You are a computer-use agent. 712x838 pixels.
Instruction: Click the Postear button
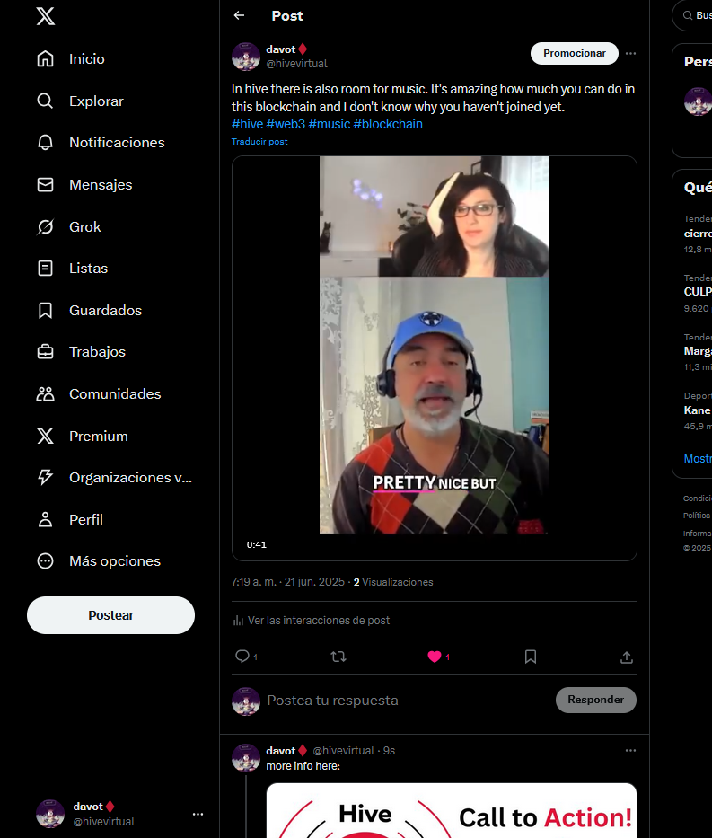[110, 615]
